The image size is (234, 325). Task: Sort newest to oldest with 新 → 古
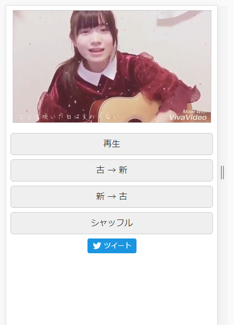(x=112, y=196)
